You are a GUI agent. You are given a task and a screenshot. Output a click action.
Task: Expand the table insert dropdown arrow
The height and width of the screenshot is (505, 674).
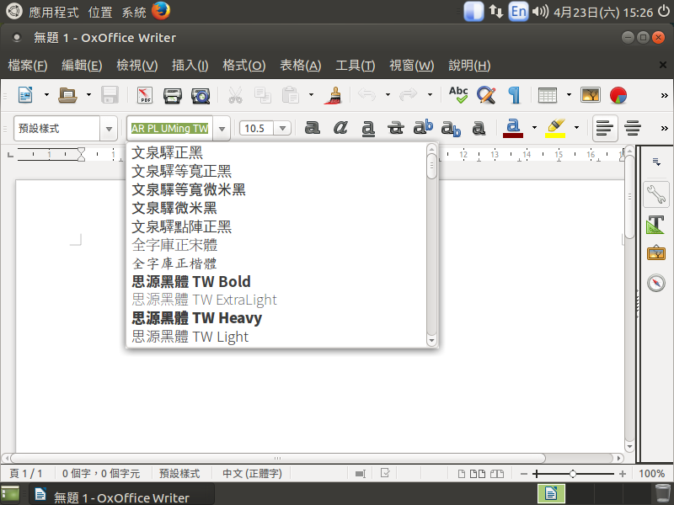point(569,95)
